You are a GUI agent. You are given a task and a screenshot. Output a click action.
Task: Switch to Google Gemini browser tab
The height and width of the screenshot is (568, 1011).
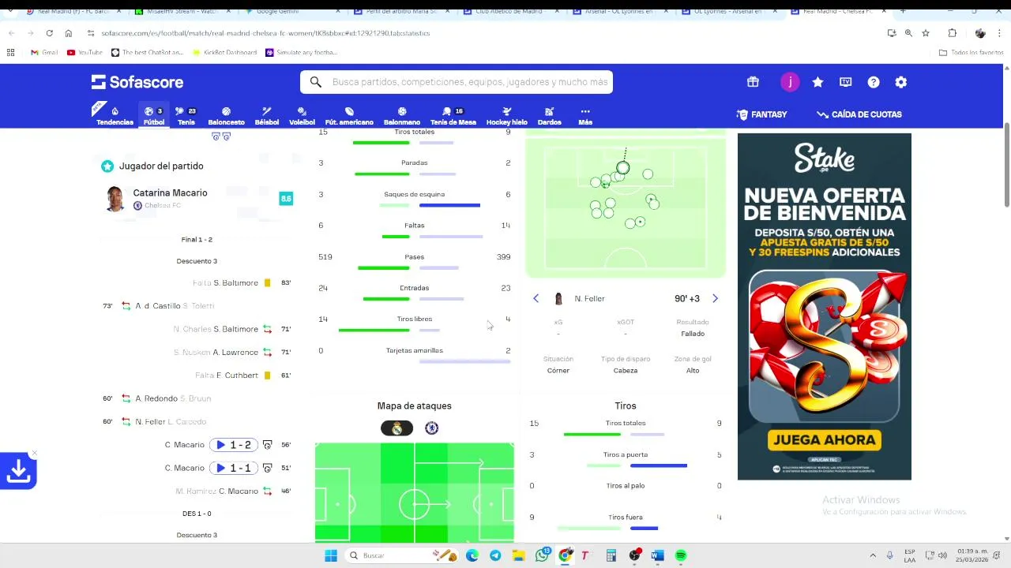[291, 11]
